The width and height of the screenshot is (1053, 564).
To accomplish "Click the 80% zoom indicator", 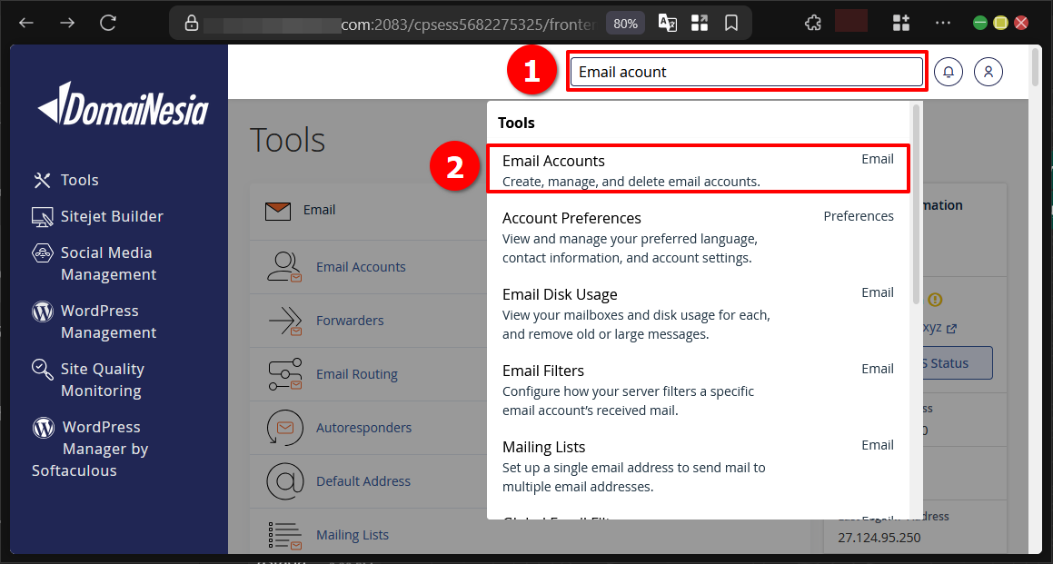I will point(624,23).
